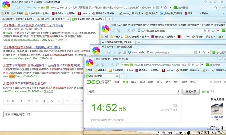This screenshot has height=135, width=226.
Task: Click bookmark star left of grid icon, back window
Action: (x=29, y=8)
